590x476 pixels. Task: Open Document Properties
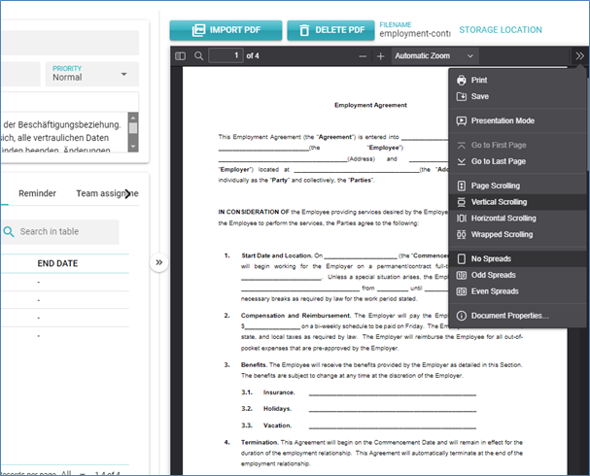point(509,316)
